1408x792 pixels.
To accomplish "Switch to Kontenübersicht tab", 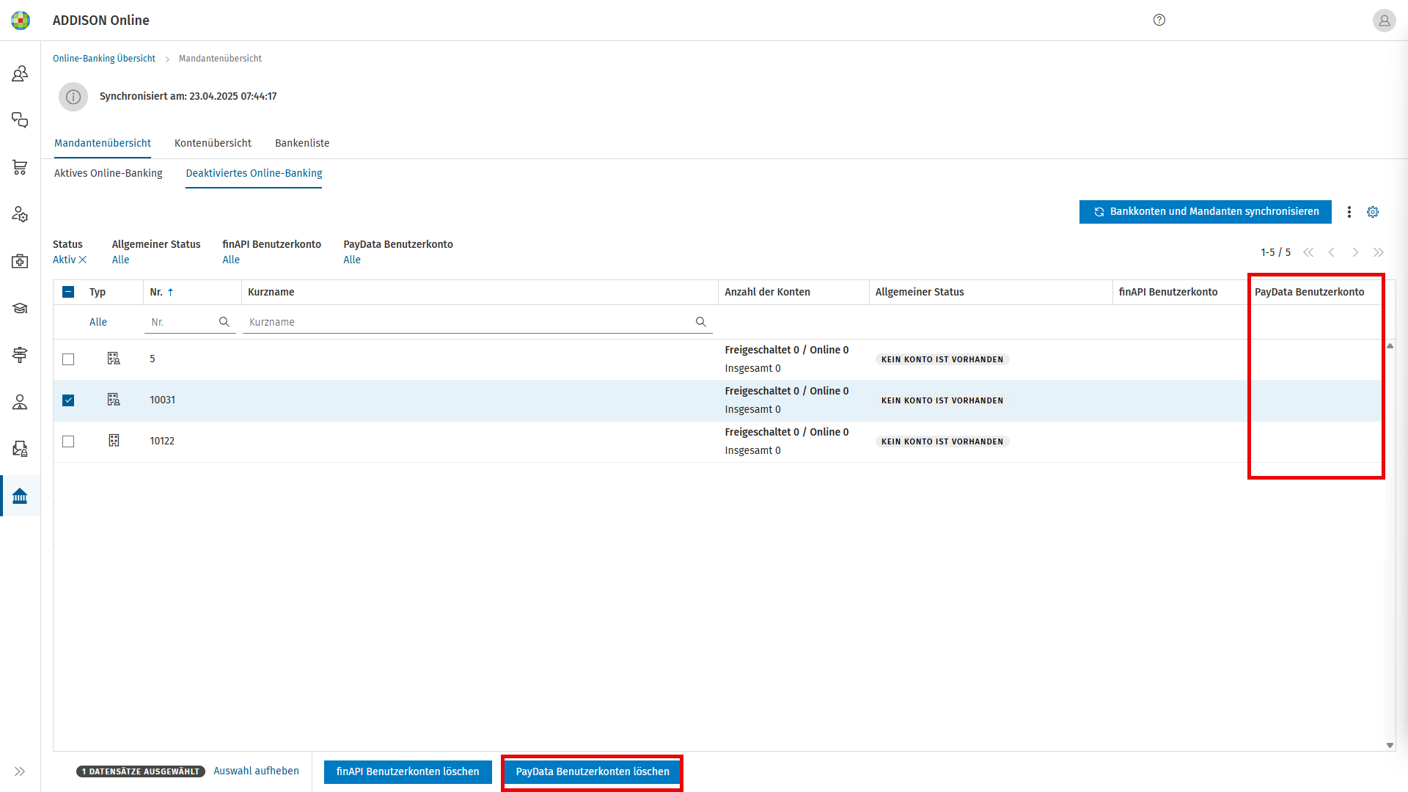I will click(x=213, y=143).
